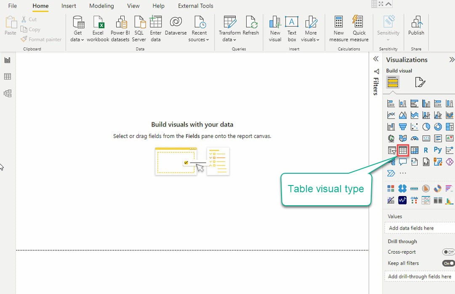Select the Gauge visual
The height and width of the screenshot is (294, 455).
(414, 138)
